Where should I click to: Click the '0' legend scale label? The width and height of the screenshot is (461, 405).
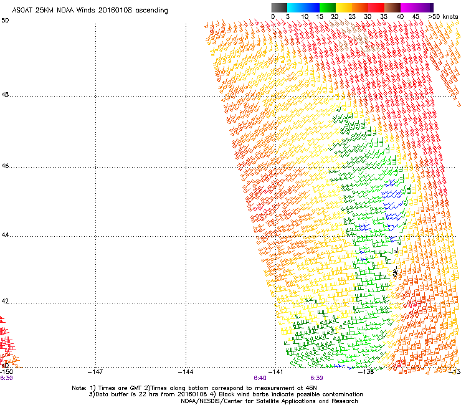273,17
